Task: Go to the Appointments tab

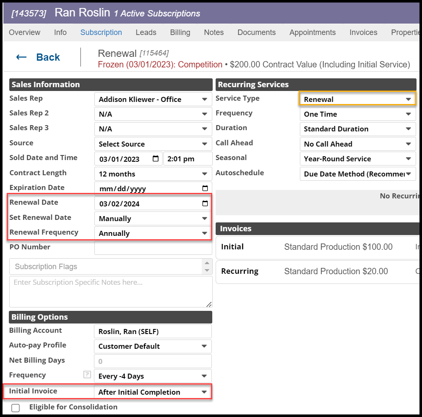Action: pos(312,32)
